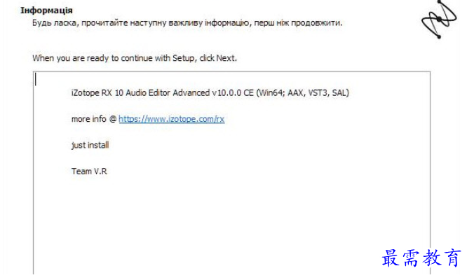Click the word 'продовжити' in the subtitle
The width and height of the screenshot is (467, 280).
pos(316,23)
